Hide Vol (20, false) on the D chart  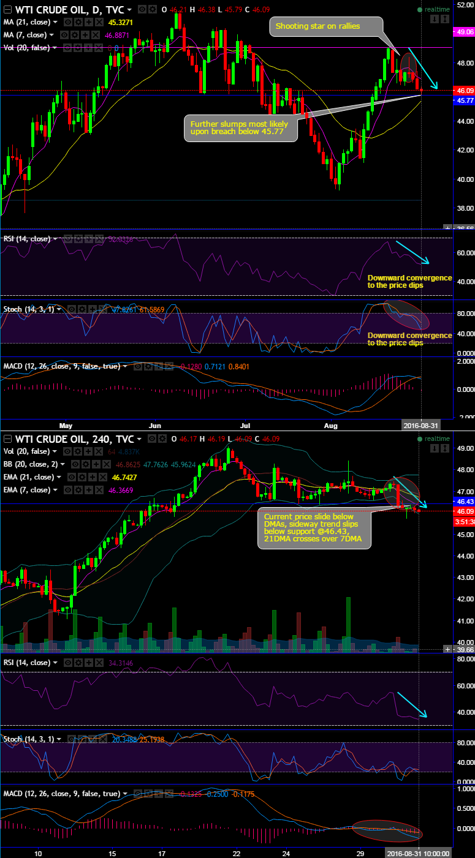(68, 48)
